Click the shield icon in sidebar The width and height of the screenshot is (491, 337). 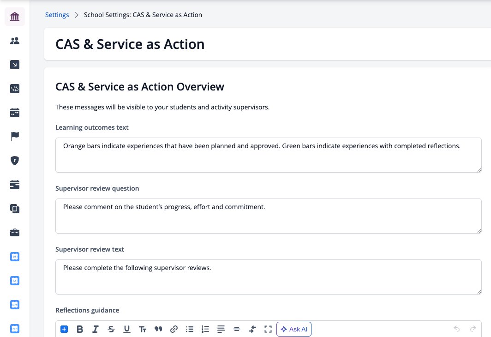15,161
